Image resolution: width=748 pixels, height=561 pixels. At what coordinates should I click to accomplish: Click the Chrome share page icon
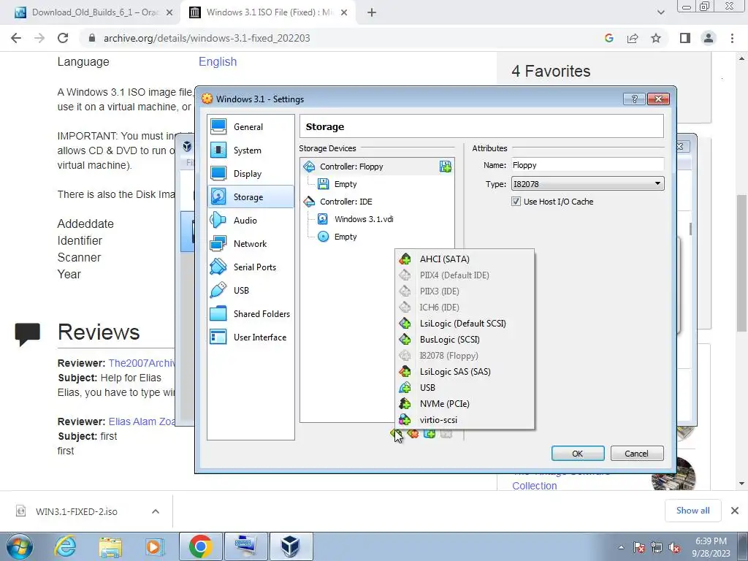pyautogui.click(x=633, y=38)
